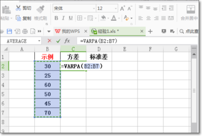Click Merge and Center (合并居中)

[x=189, y=13]
